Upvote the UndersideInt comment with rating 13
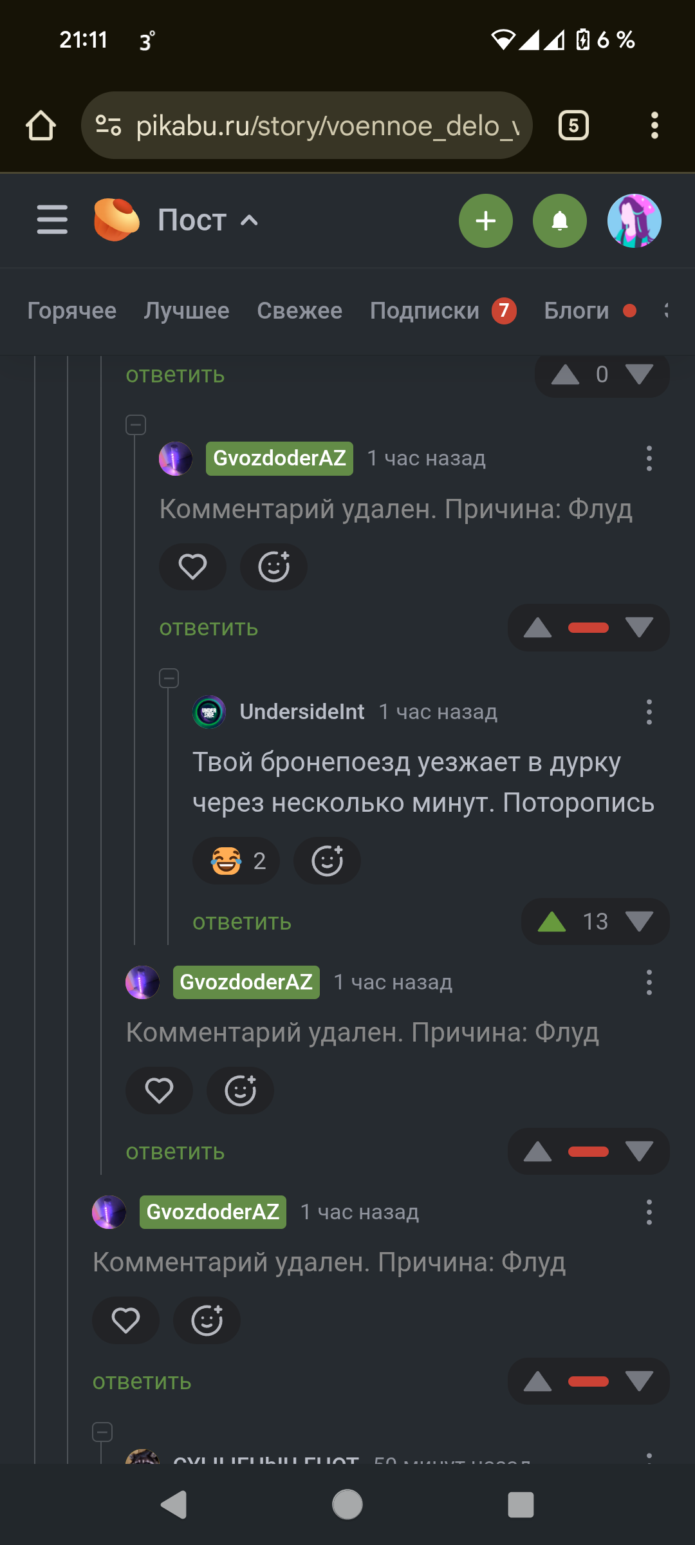The image size is (695, 1545). coord(551,922)
